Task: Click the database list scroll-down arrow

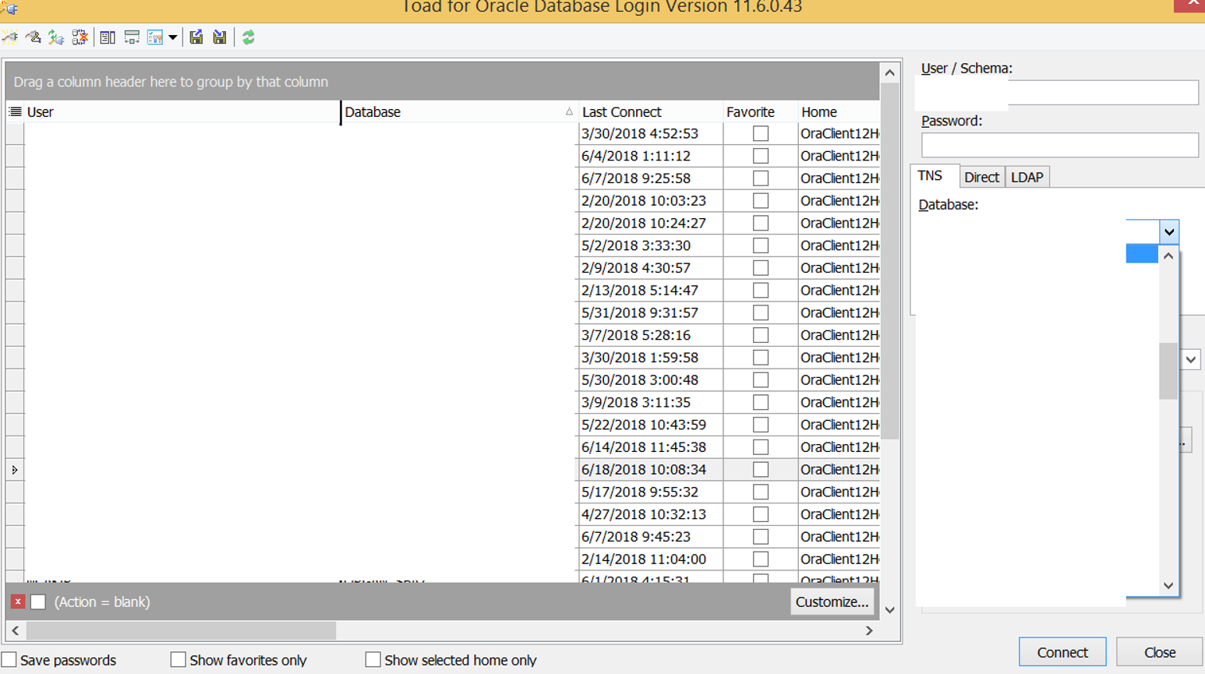Action: click(x=1168, y=586)
